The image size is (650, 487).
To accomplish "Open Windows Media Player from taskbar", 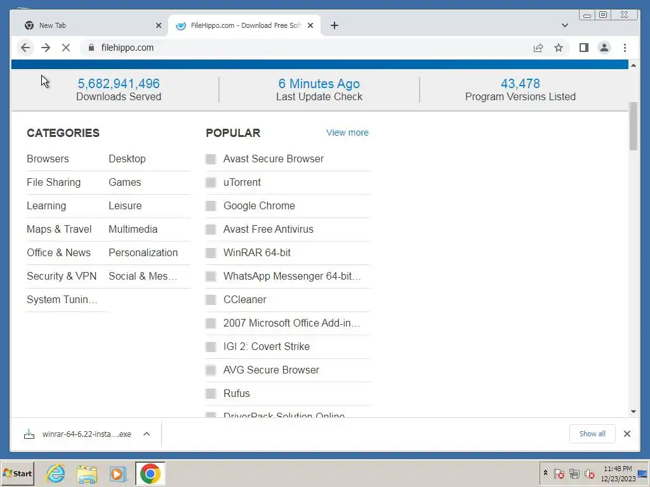I will (117, 474).
